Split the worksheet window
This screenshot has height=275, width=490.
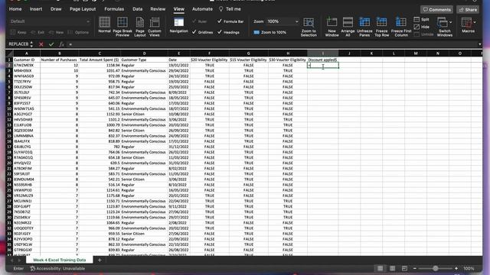(422, 19)
